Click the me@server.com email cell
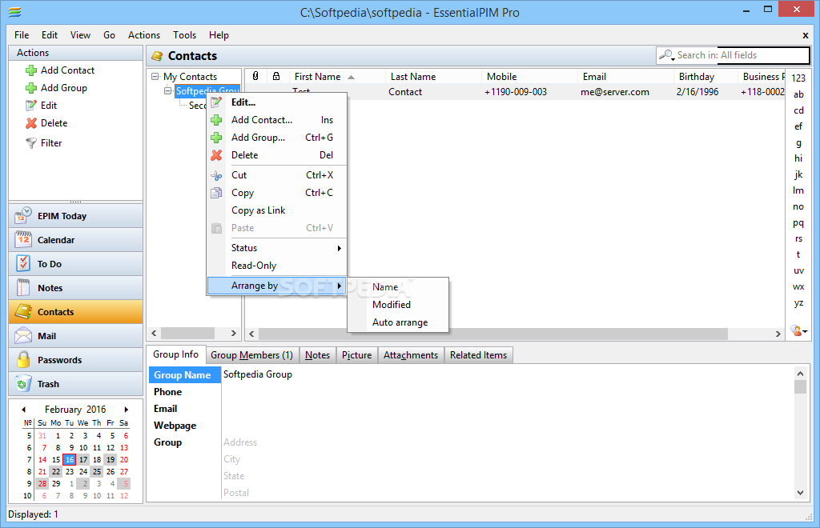 pyautogui.click(x=615, y=92)
